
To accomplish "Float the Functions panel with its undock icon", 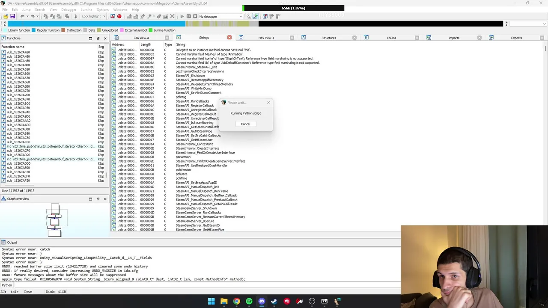I will (x=98, y=38).
